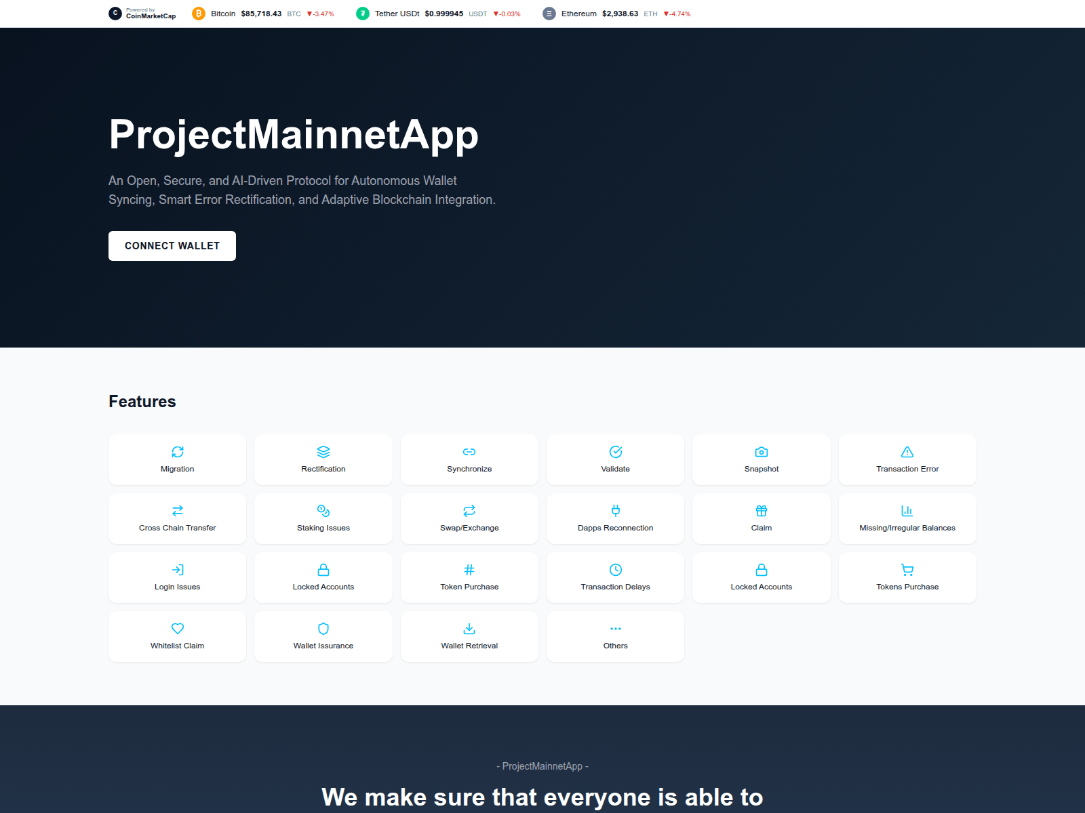This screenshot has height=813, width=1085.
Task: Select the Token Purchase label text
Action: point(469,587)
